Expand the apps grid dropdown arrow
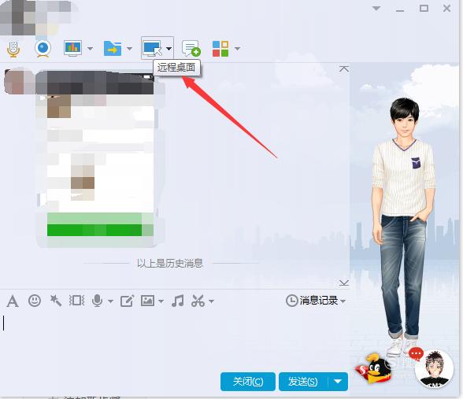463x399 pixels. click(x=238, y=49)
